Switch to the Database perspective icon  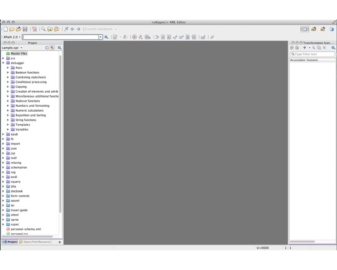pyautogui.click(x=332, y=29)
